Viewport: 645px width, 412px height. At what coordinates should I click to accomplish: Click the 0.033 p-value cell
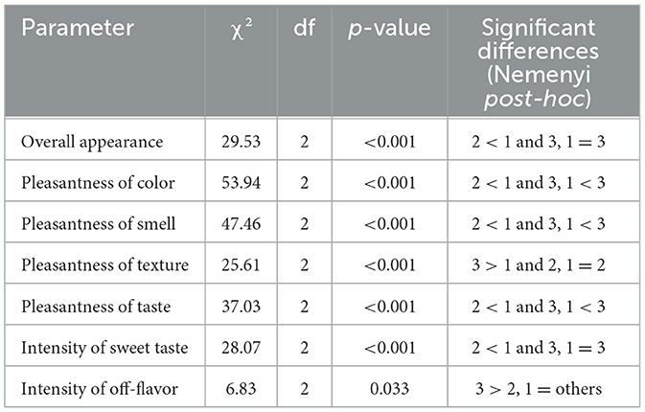coord(389,389)
